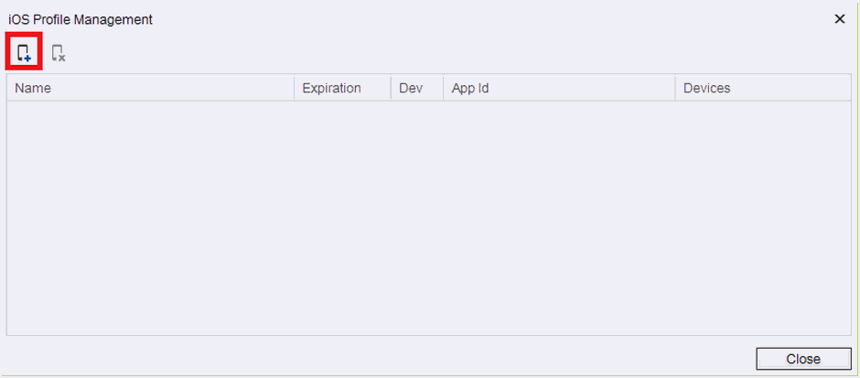Click the Devices column header
Screen dimensions: 860x378
pyautogui.click(x=762, y=88)
